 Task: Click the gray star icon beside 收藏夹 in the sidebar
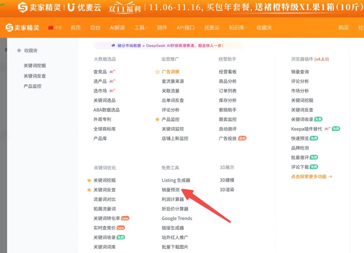[19, 50]
